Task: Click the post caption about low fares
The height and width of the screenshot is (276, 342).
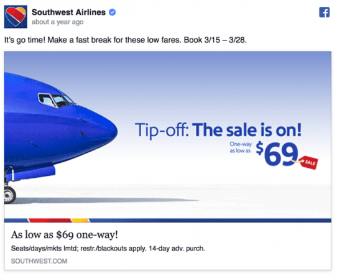Action: (126, 40)
